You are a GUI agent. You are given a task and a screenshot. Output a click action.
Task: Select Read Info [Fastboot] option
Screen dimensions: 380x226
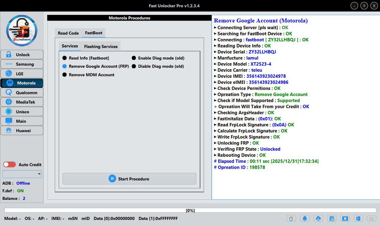86,58
